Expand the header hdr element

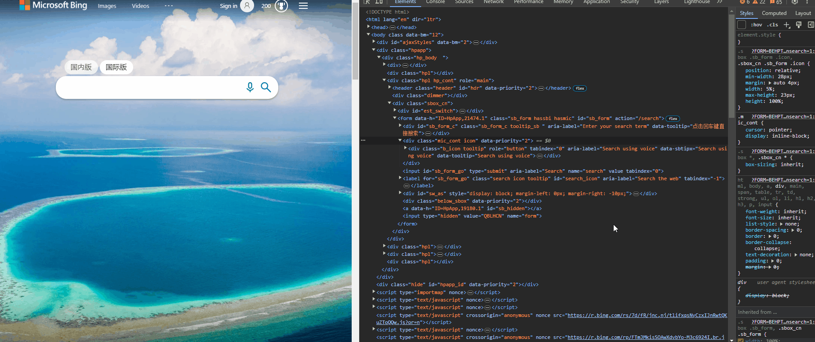pyautogui.click(x=389, y=87)
